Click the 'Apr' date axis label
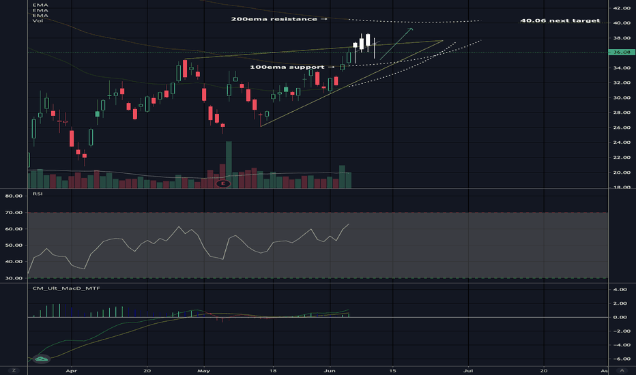Viewport: 636px width, 375px height. click(72, 370)
